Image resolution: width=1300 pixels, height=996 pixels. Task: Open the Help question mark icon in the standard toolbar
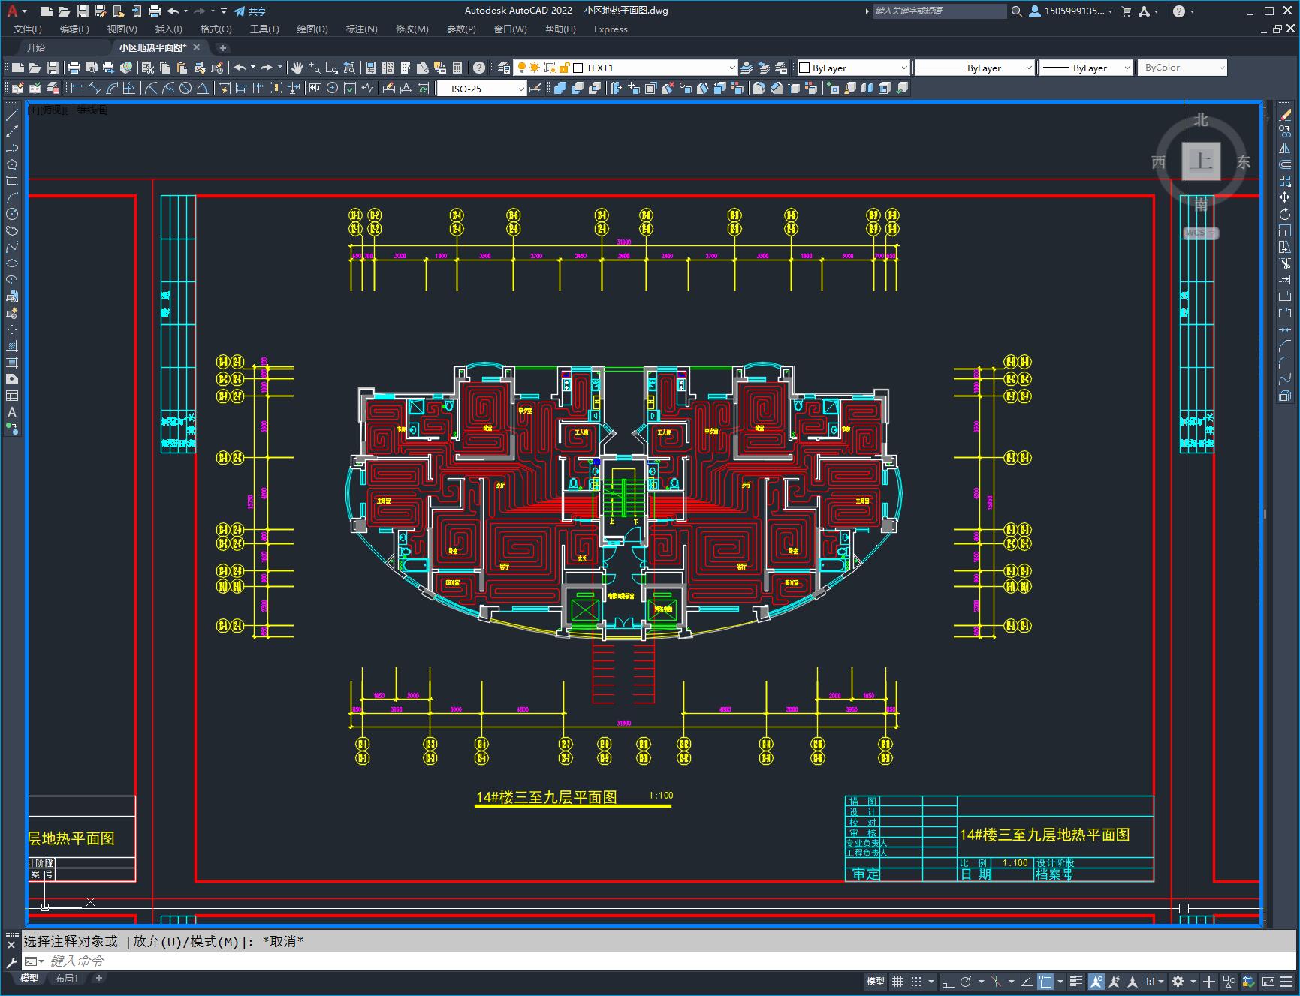click(x=479, y=68)
